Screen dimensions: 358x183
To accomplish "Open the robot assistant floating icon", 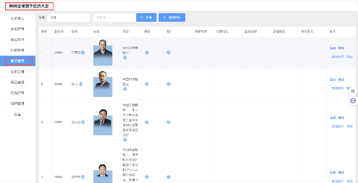I will (x=353, y=101).
